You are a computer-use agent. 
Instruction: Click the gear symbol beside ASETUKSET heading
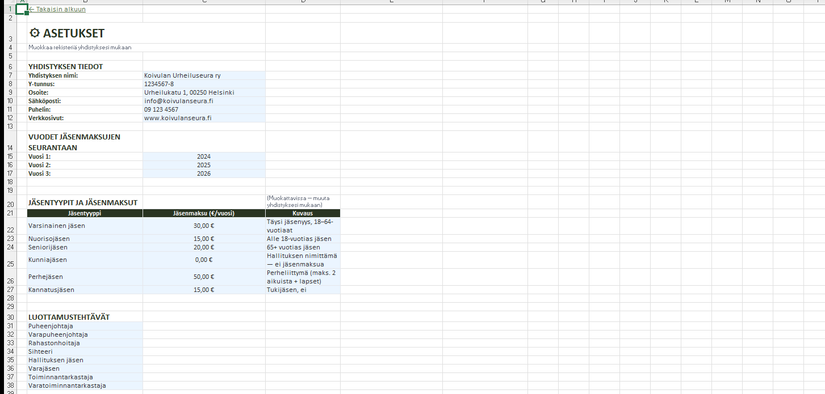[34, 33]
